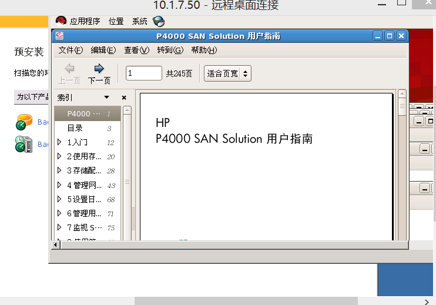Image resolution: width=436 pixels, height=305 pixels.
Task: Open the 应用程序 GNOME menu
Action: point(85,21)
